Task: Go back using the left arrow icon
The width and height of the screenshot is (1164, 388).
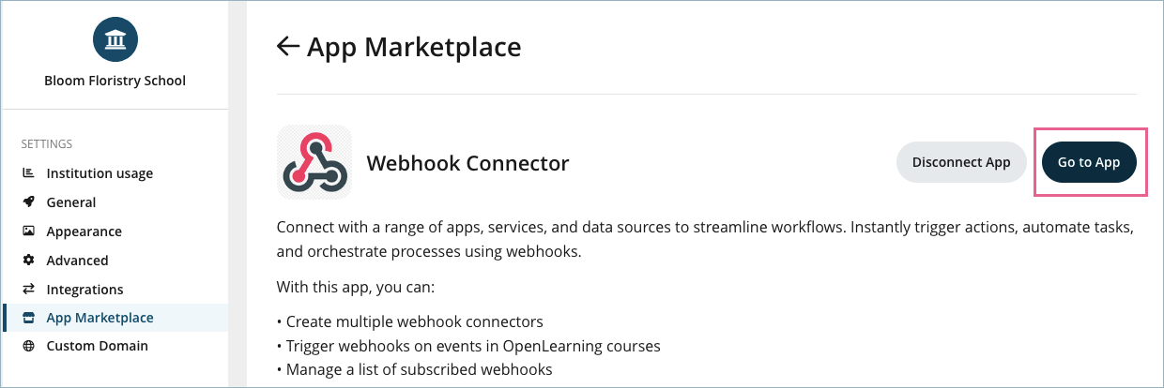Action: click(x=287, y=46)
